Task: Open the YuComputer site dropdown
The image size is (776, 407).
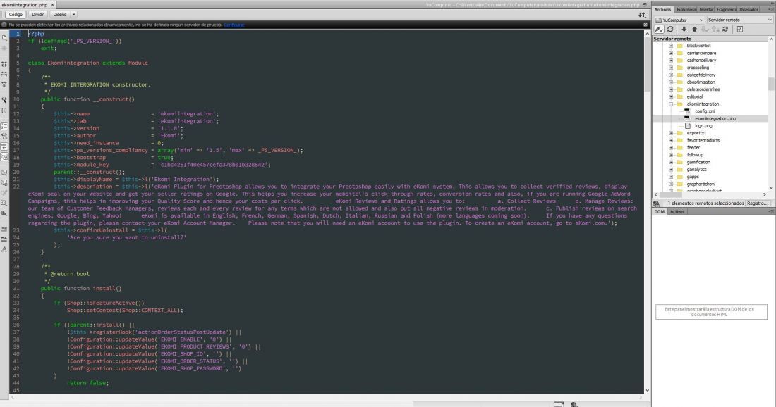Action: (x=679, y=20)
